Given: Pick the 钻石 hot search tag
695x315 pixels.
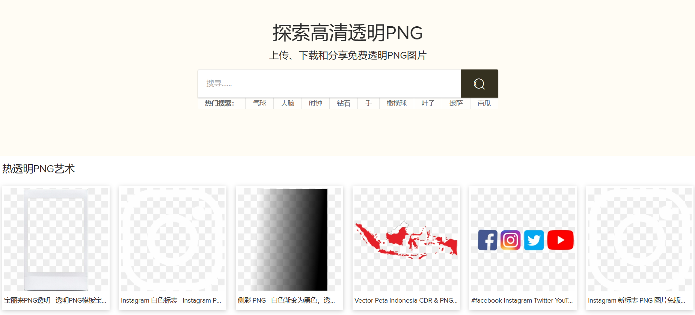Looking at the screenshot, I should pyautogui.click(x=344, y=103).
